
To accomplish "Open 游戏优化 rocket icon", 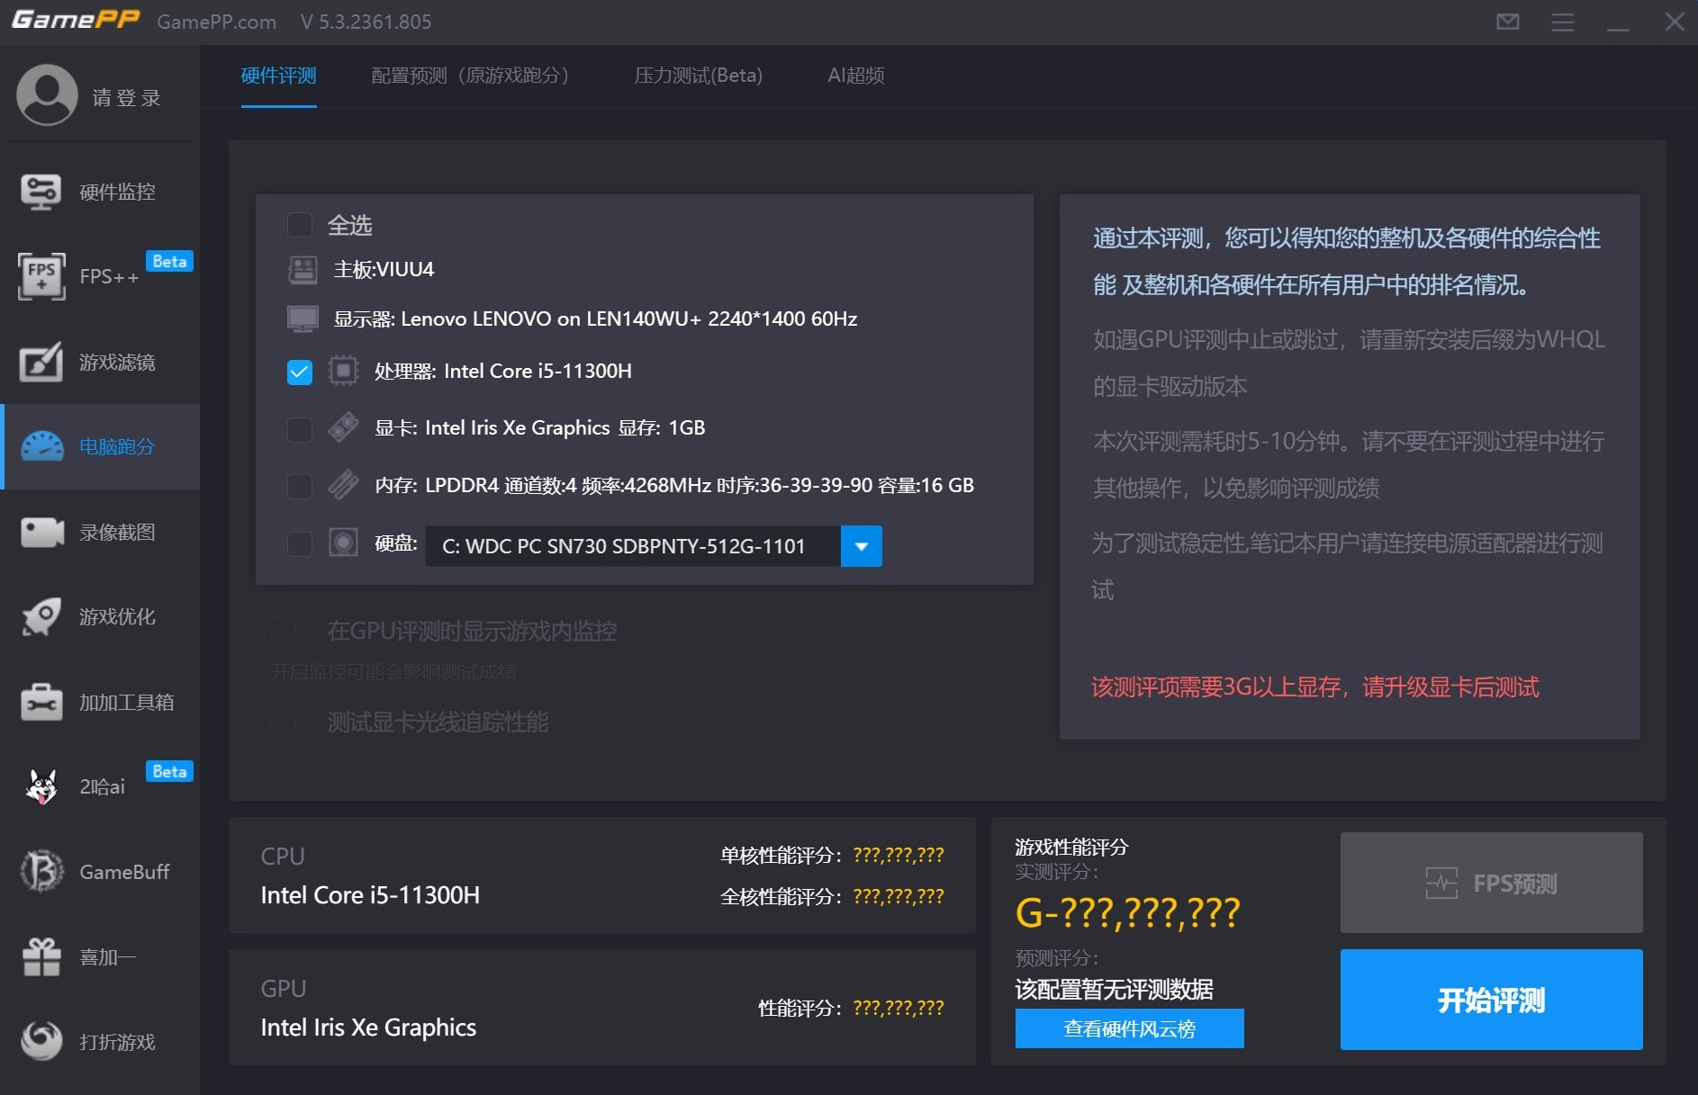I will (41, 616).
